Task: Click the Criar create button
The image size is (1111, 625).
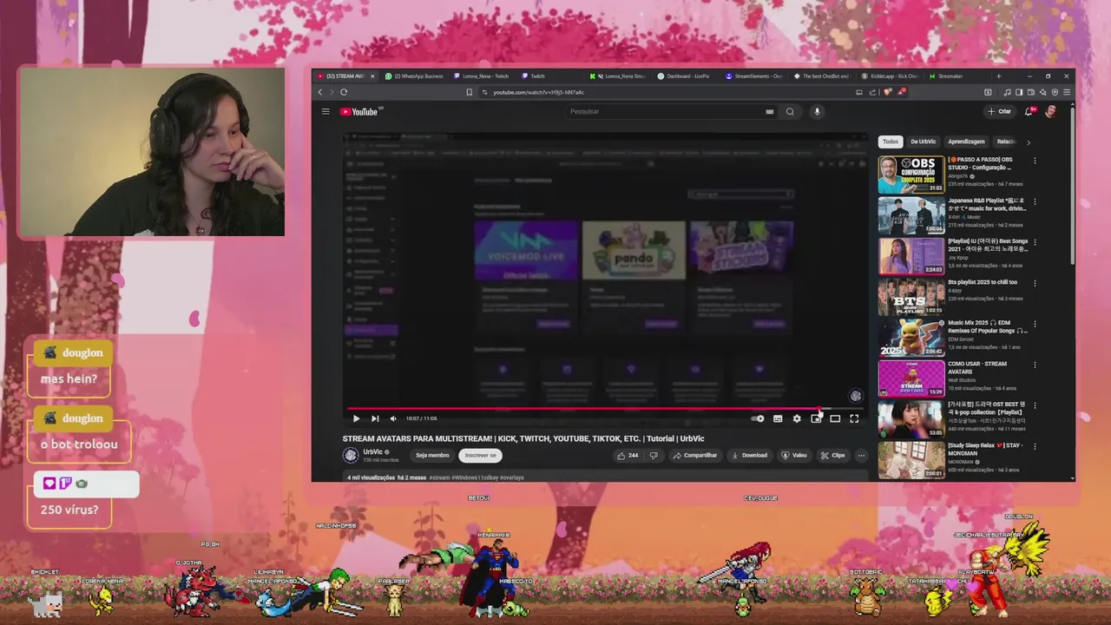Action: [x=999, y=111]
